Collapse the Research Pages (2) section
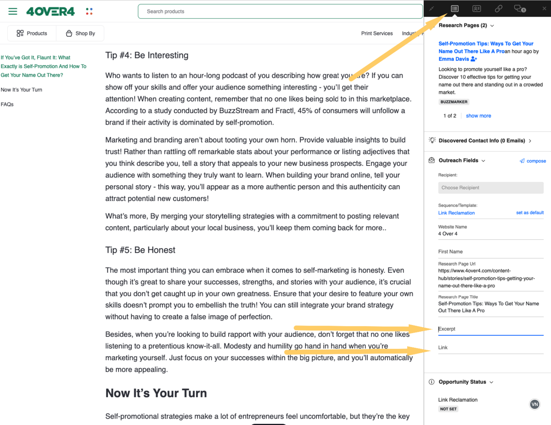Screen dimensions: 551x425 pos(492,25)
